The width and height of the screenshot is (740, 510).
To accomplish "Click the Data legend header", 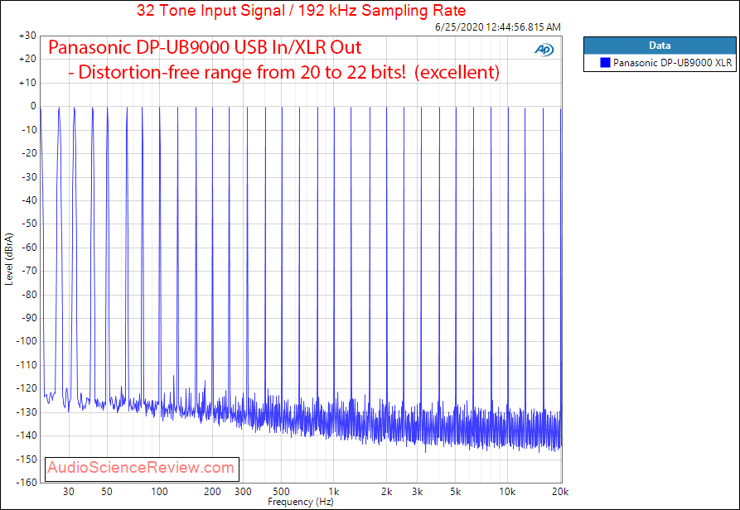I will tap(660, 46).
